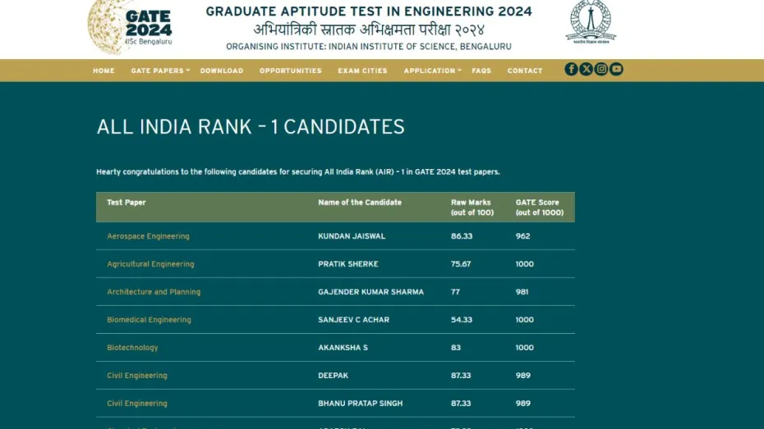Open the FAQs page
764x429 pixels.
tap(481, 71)
